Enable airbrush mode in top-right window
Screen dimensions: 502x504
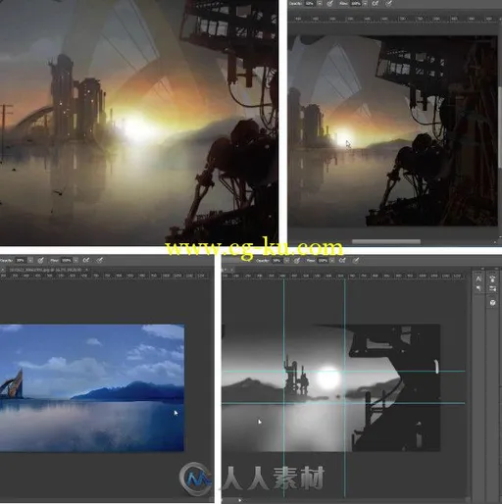[376, 3]
